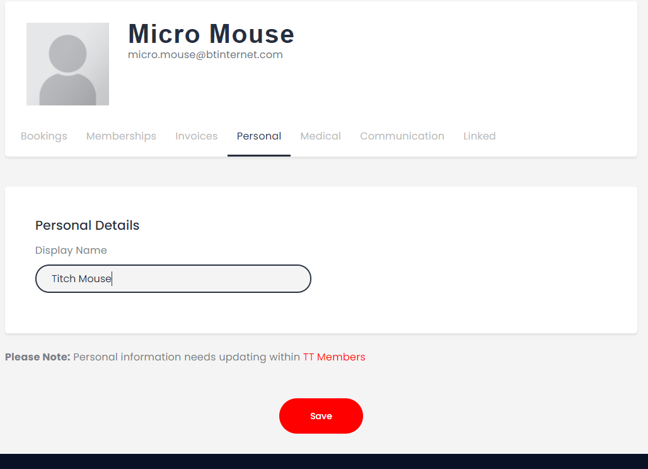This screenshot has height=469, width=648.
Task: Open the Medical tab
Action: coord(320,136)
